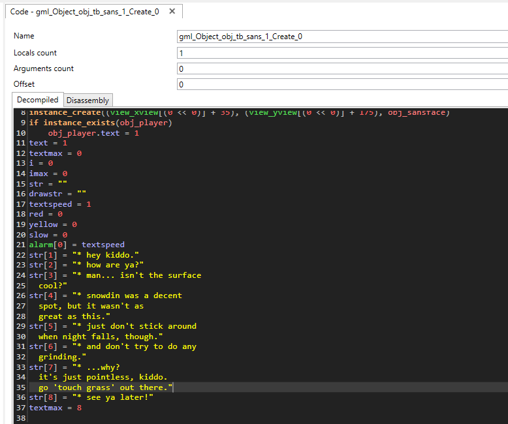Screen dimensions: 508x424
Task: Click 'str = ""' on line 15
Action: tap(48, 184)
